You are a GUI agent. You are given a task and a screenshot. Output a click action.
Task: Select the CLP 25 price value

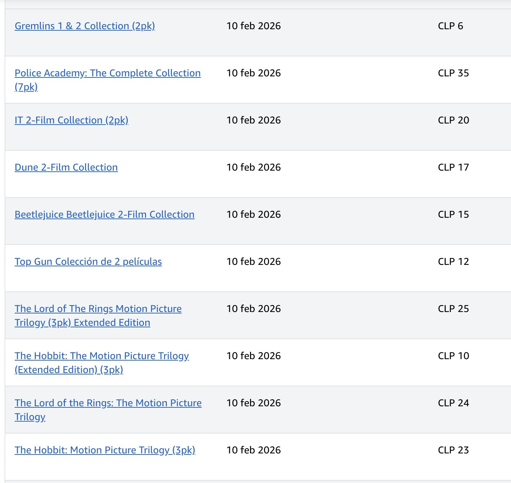pyautogui.click(x=453, y=309)
